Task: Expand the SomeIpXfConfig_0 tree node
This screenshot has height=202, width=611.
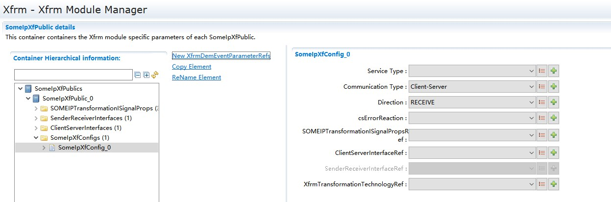Action: pyautogui.click(x=44, y=148)
